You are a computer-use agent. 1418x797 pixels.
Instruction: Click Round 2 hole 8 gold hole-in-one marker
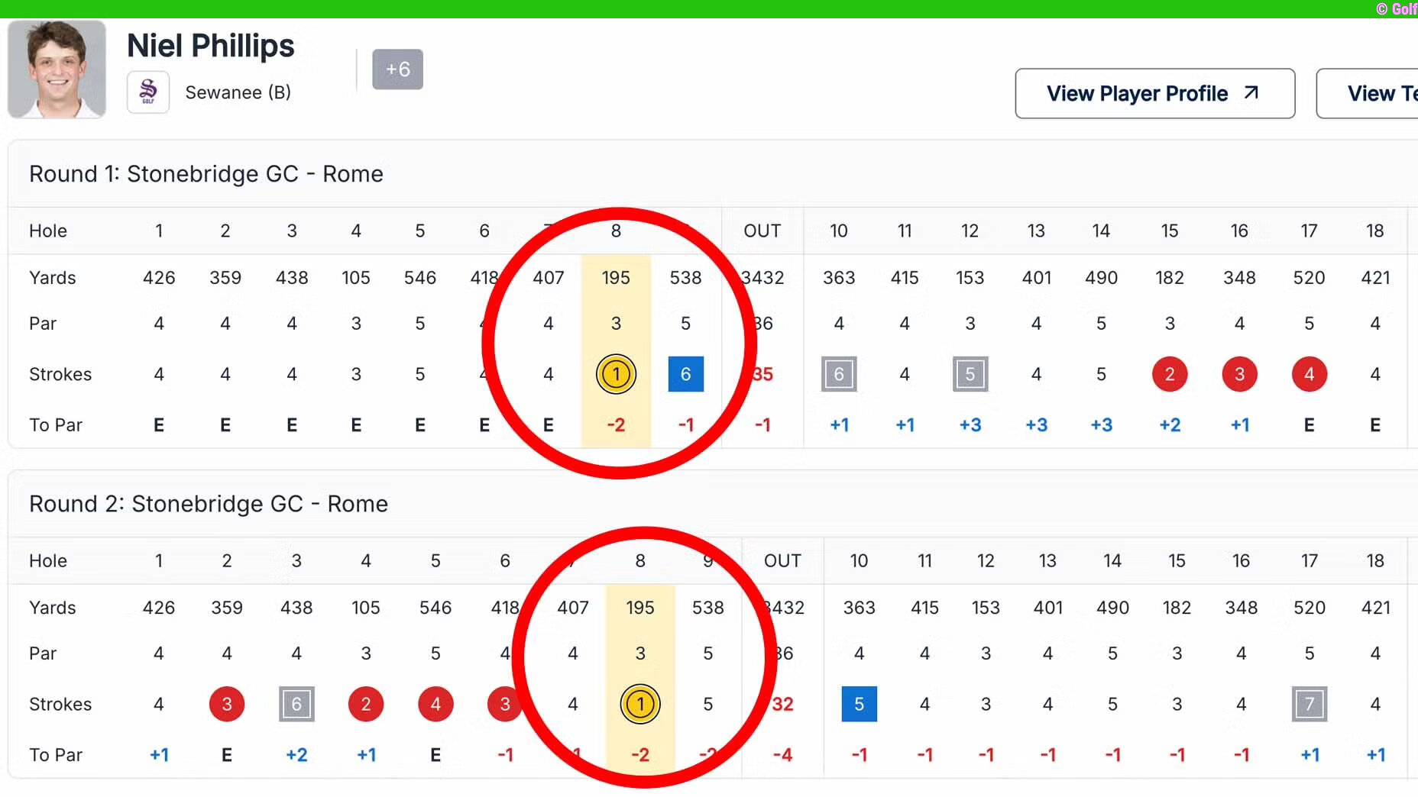point(640,704)
